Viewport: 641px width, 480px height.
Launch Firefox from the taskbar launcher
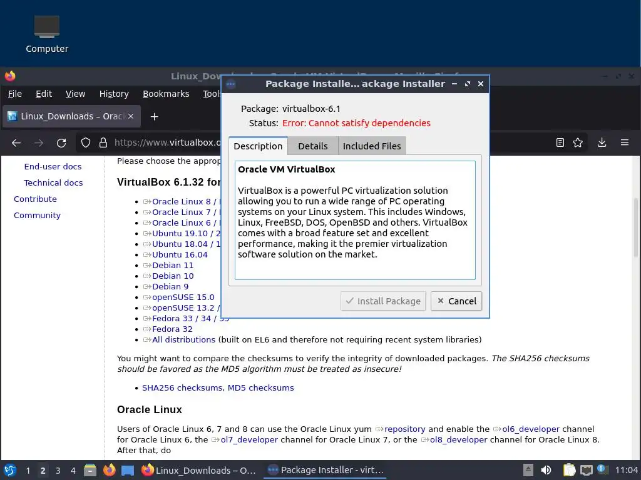click(109, 470)
